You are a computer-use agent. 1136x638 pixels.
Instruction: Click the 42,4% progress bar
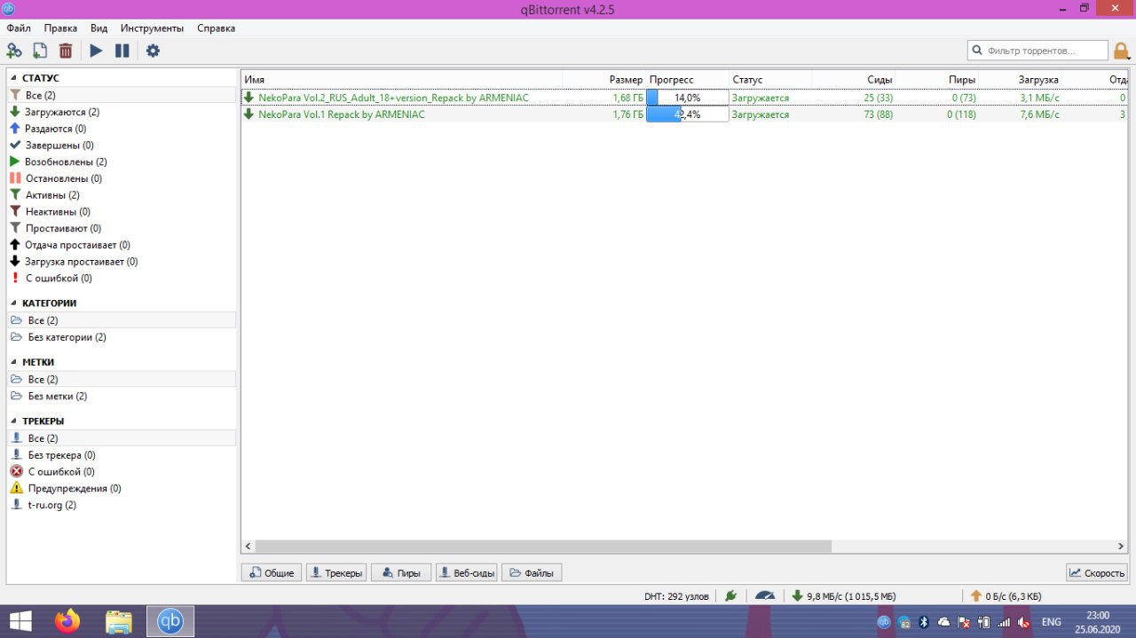687,114
